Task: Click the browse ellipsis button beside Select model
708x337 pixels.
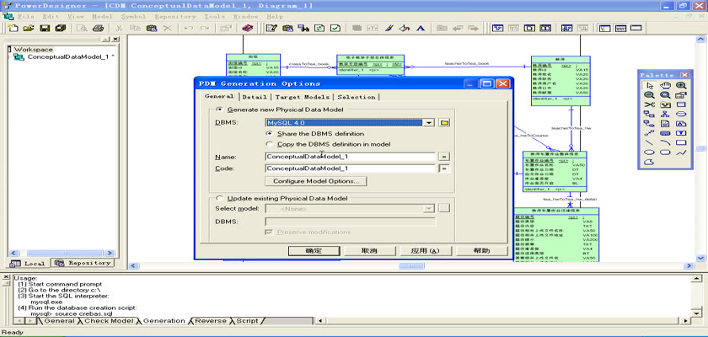Action: click(444, 208)
